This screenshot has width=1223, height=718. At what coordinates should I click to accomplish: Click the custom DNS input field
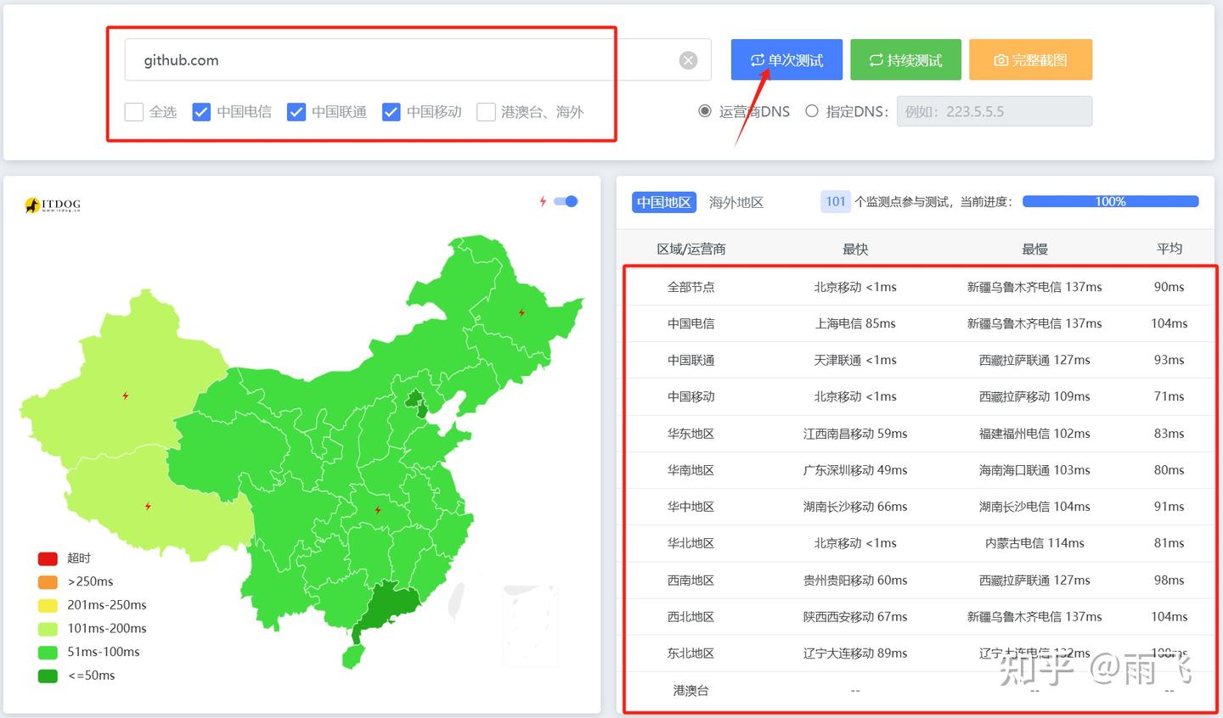click(994, 111)
